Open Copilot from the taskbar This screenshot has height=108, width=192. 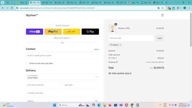[x=94, y=105]
